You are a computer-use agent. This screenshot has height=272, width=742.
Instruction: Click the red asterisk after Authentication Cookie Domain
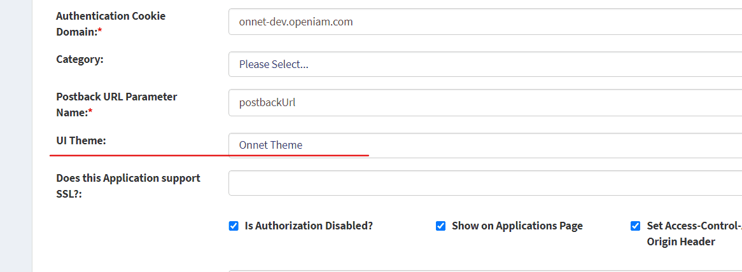tap(100, 31)
